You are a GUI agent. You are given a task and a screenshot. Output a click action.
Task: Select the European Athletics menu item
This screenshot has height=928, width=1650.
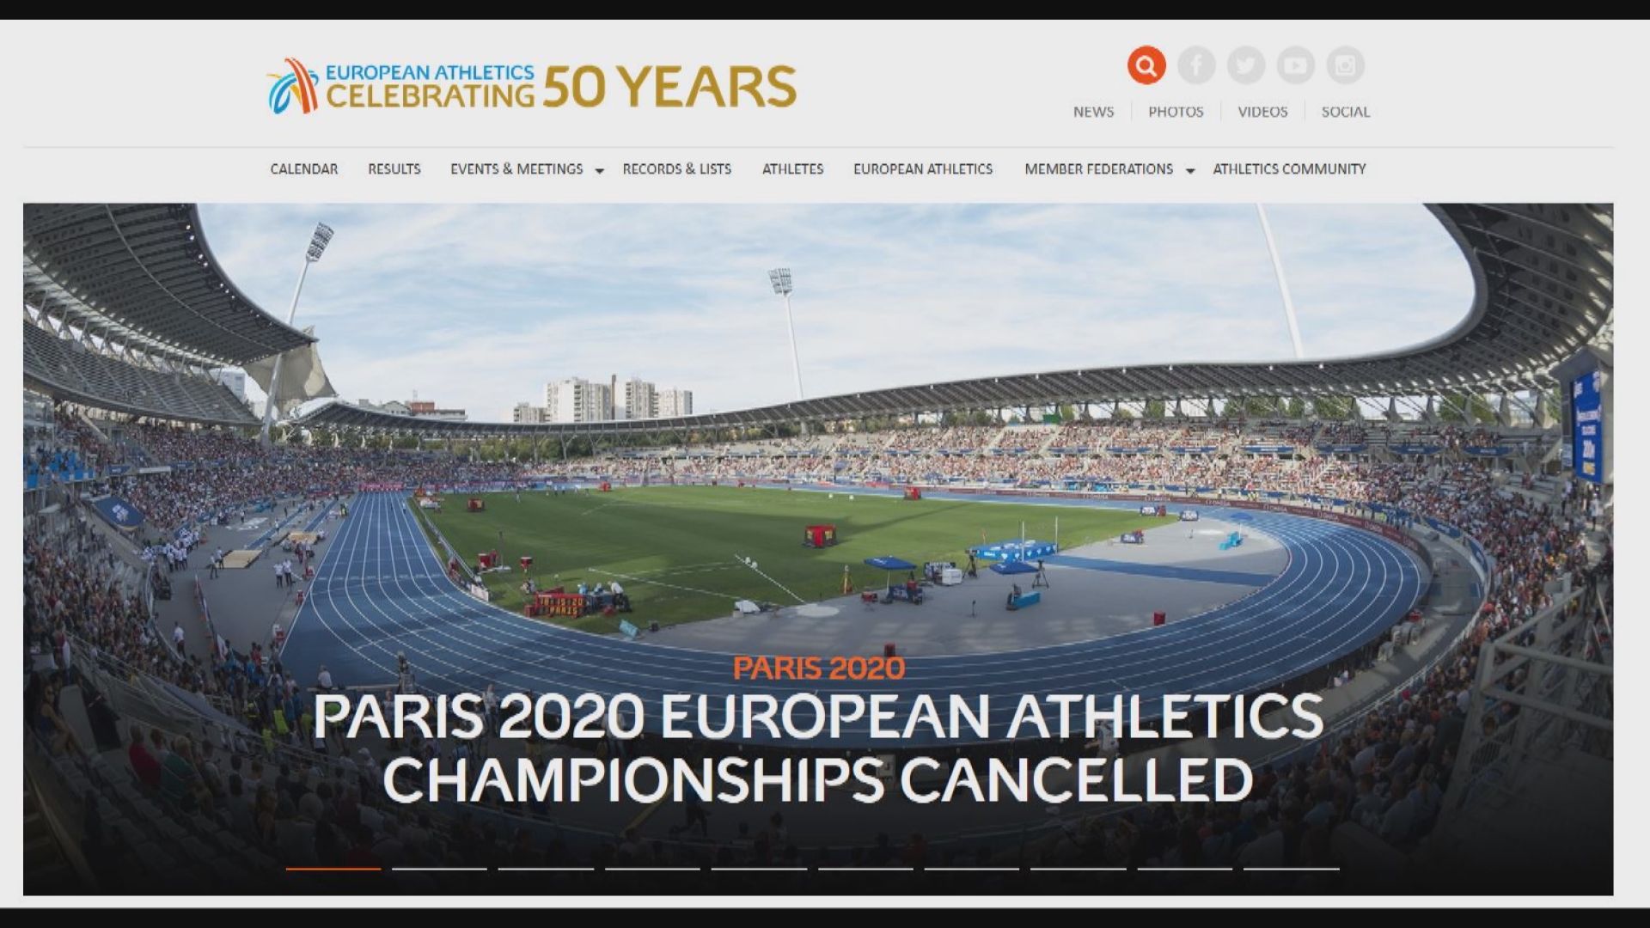point(923,169)
